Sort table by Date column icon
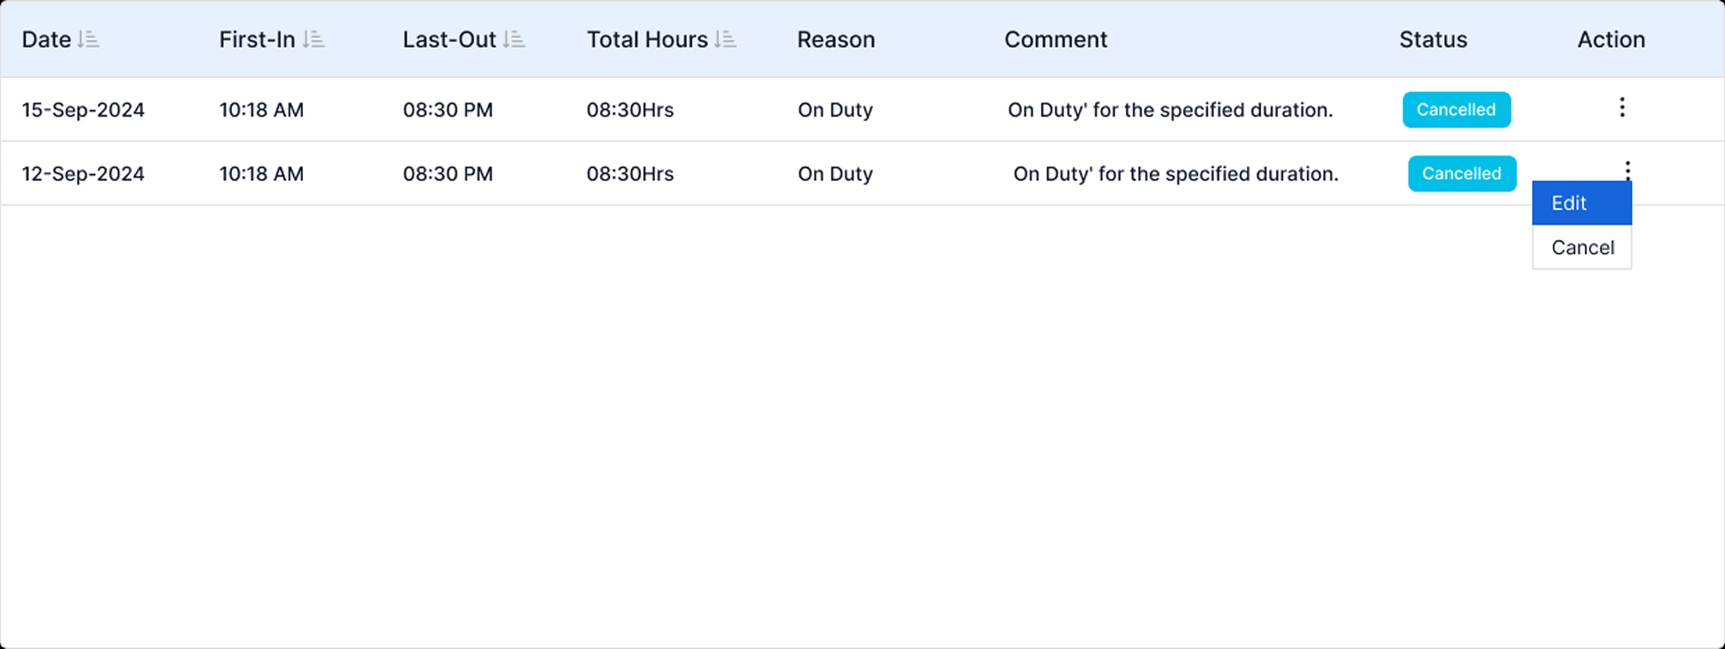The image size is (1725, 649). pyautogui.click(x=88, y=40)
